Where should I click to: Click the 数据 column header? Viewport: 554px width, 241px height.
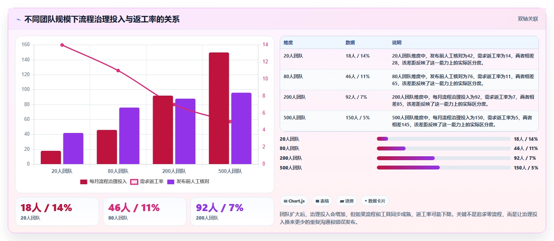(x=350, y=43)
